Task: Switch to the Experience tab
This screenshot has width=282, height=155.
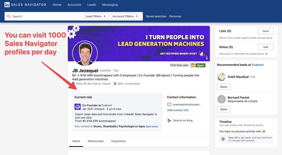Action: coord(118,141)
